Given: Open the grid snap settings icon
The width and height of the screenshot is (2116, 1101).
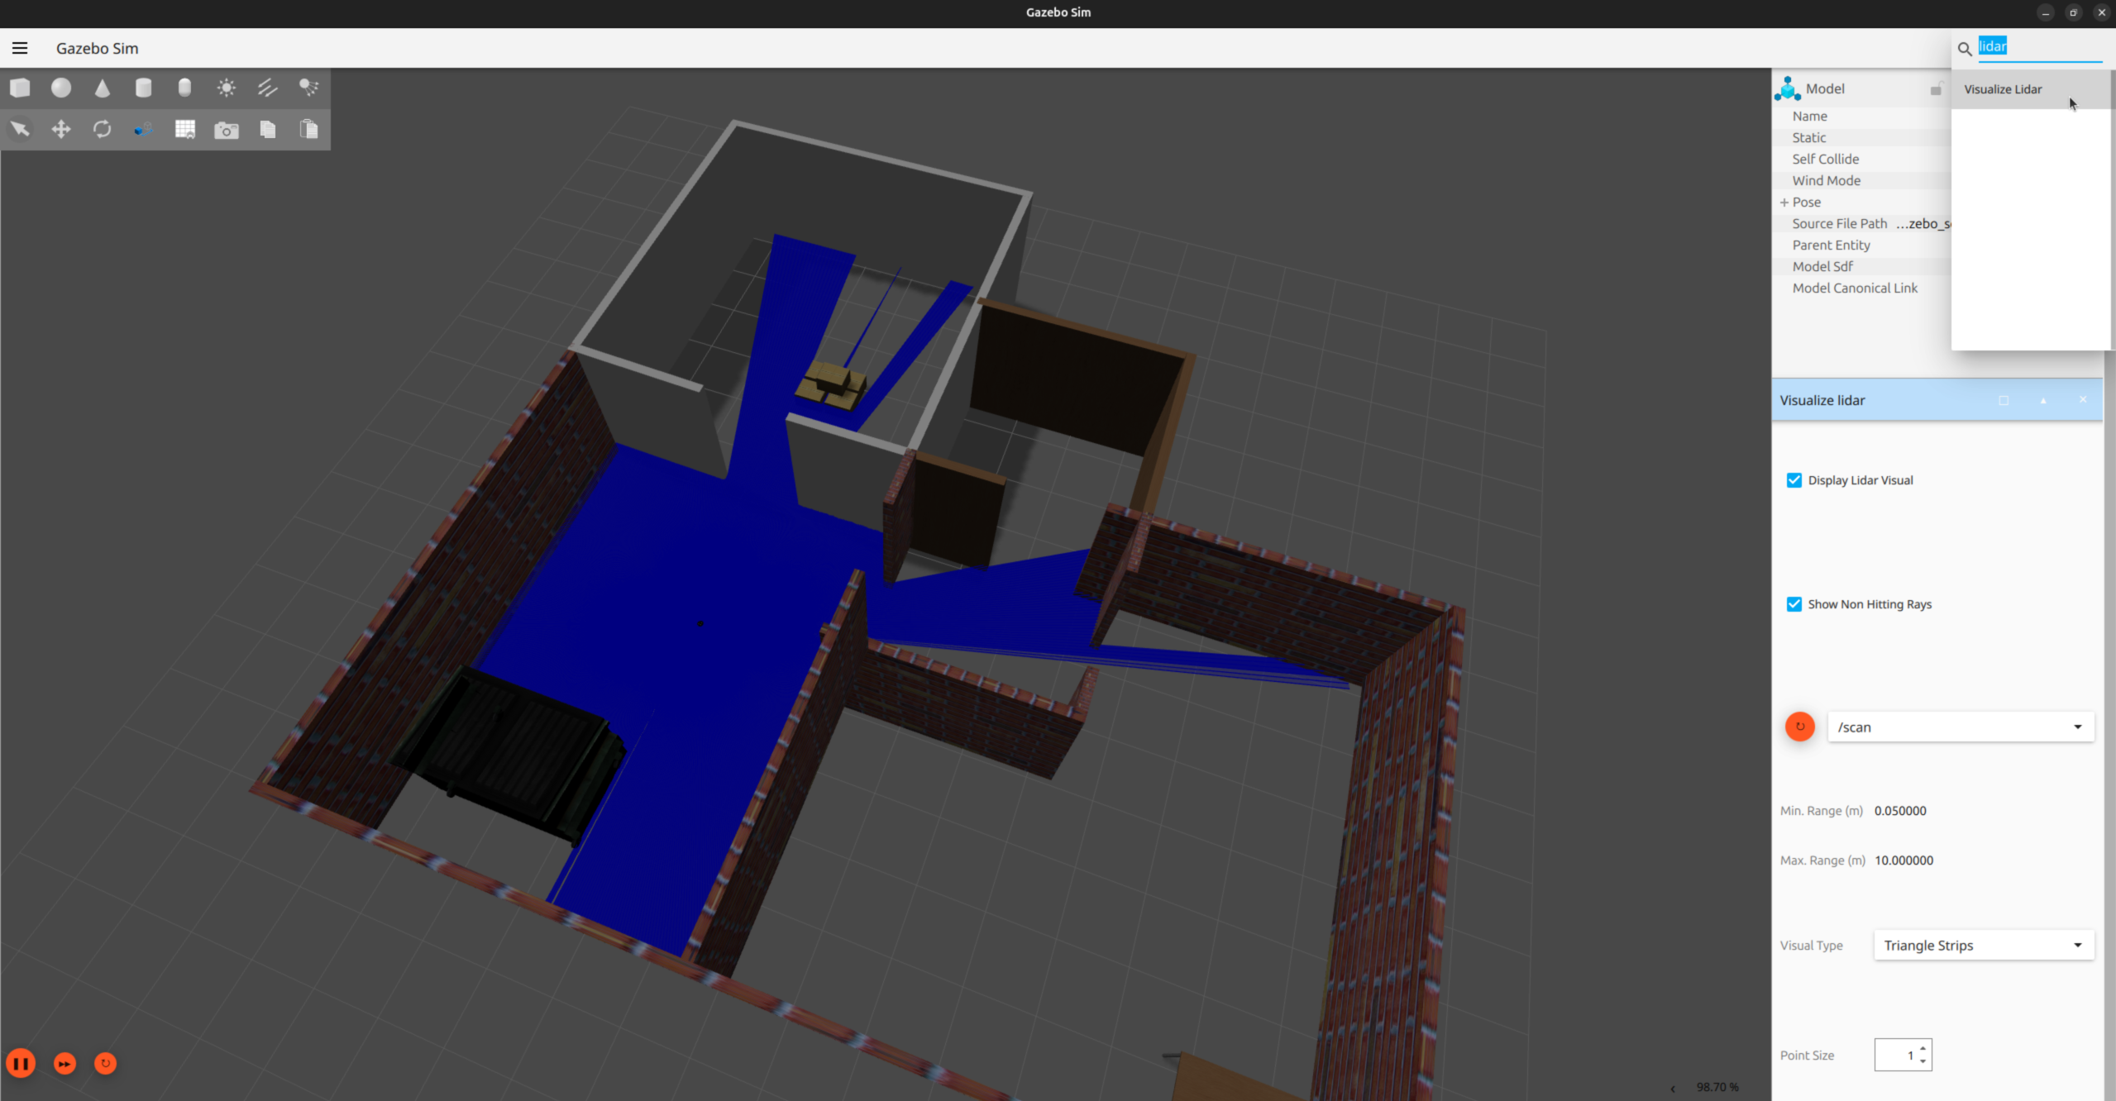Looking at the screenshot, I should pyautogui.click(x=185, y=129).
